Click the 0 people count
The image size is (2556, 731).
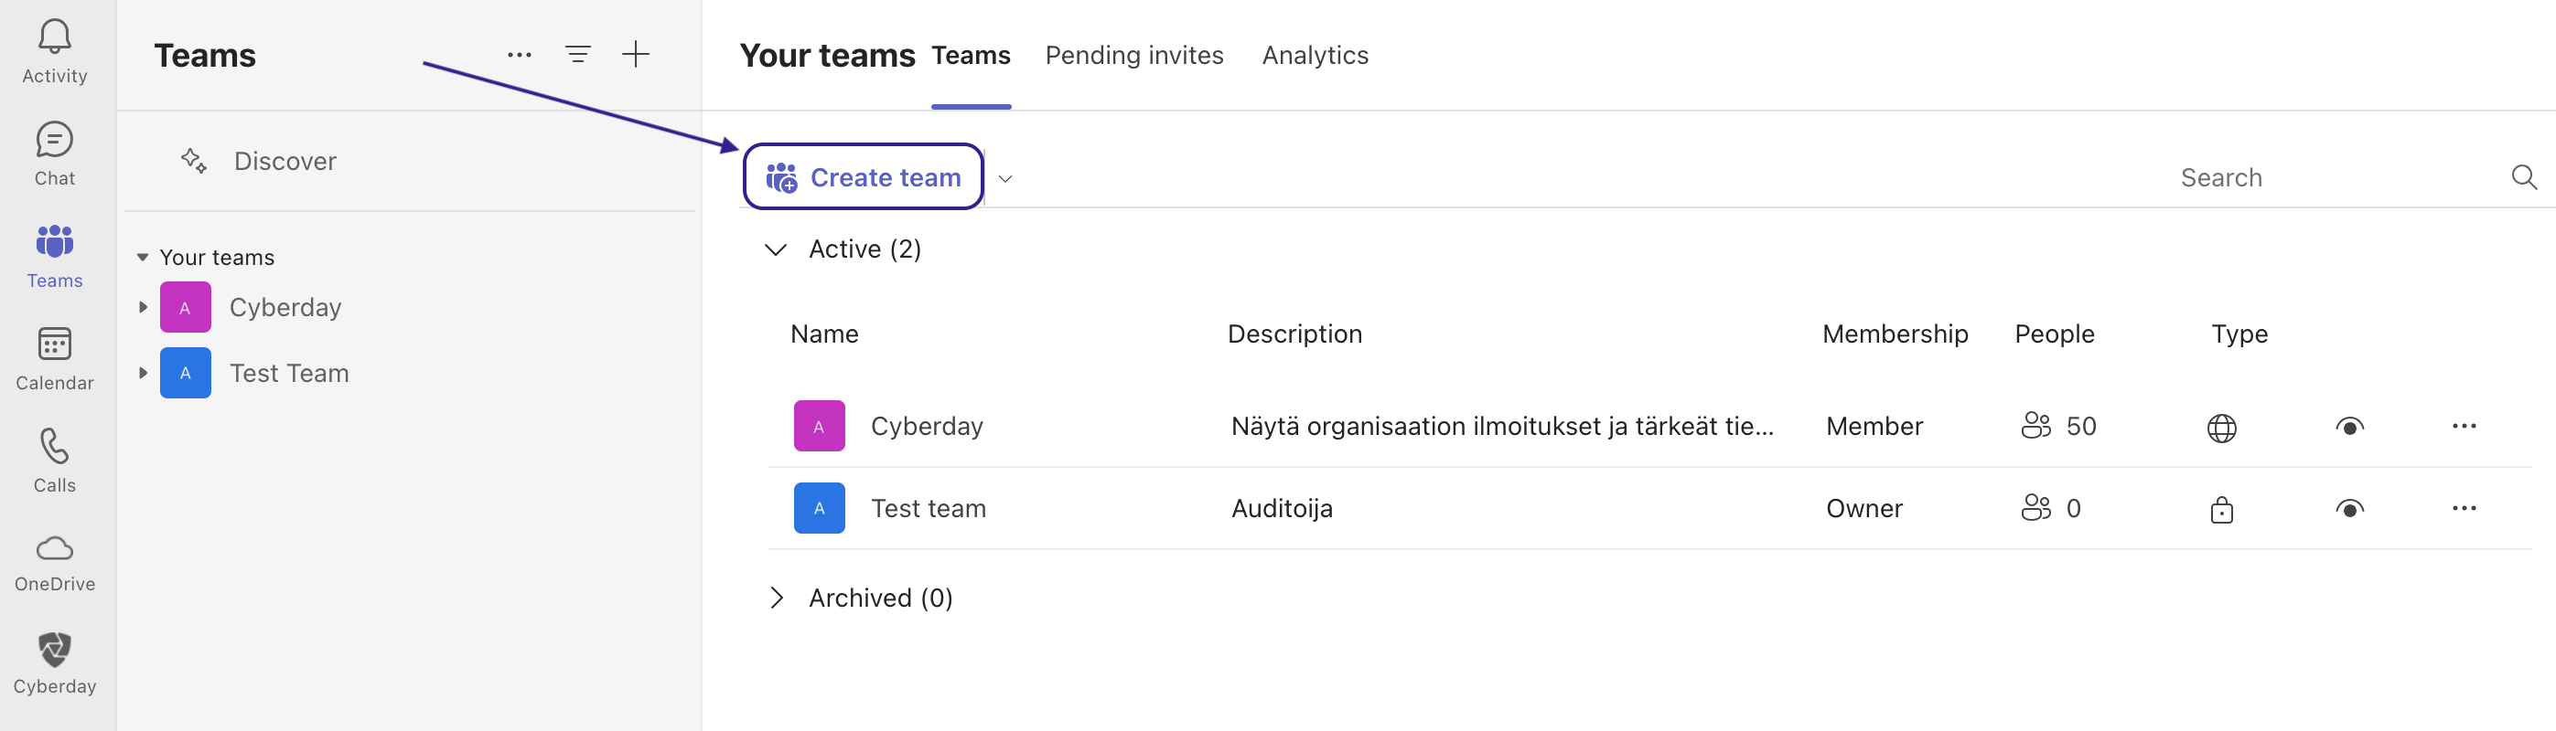(x=2073, y=508)
